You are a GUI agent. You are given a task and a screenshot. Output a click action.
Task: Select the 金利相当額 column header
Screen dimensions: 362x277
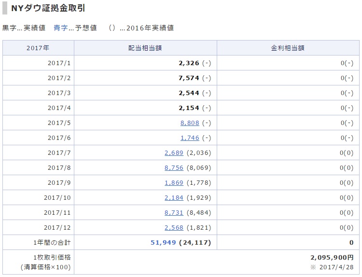[288, 48]
